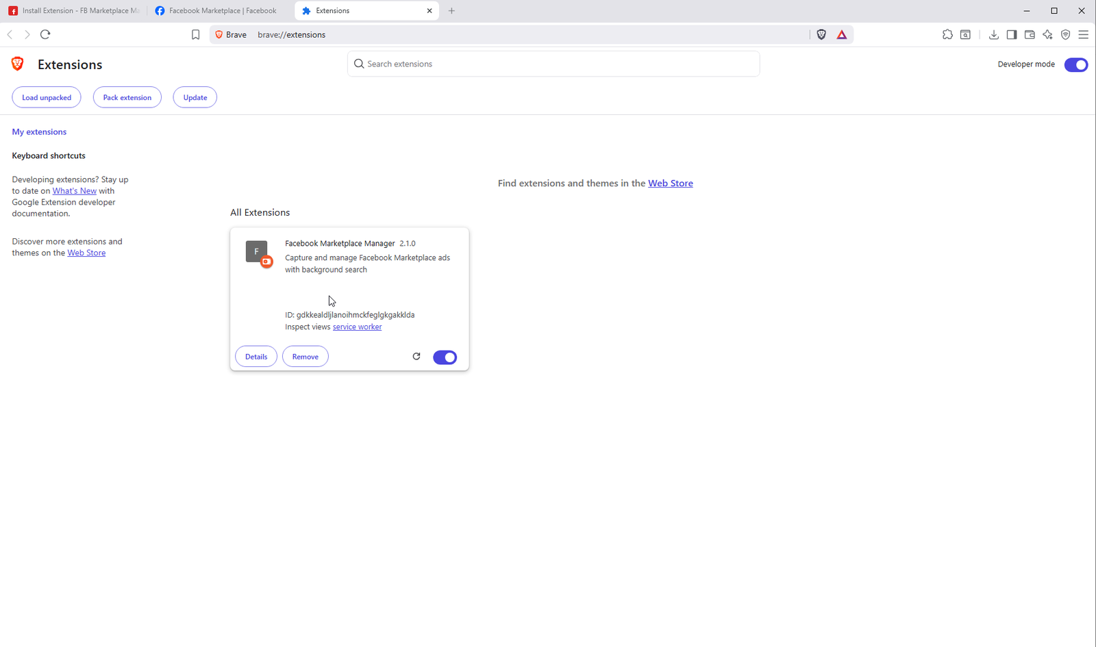Disable Facebook Marketplace Manager extension toggle

tap(445, 357)
